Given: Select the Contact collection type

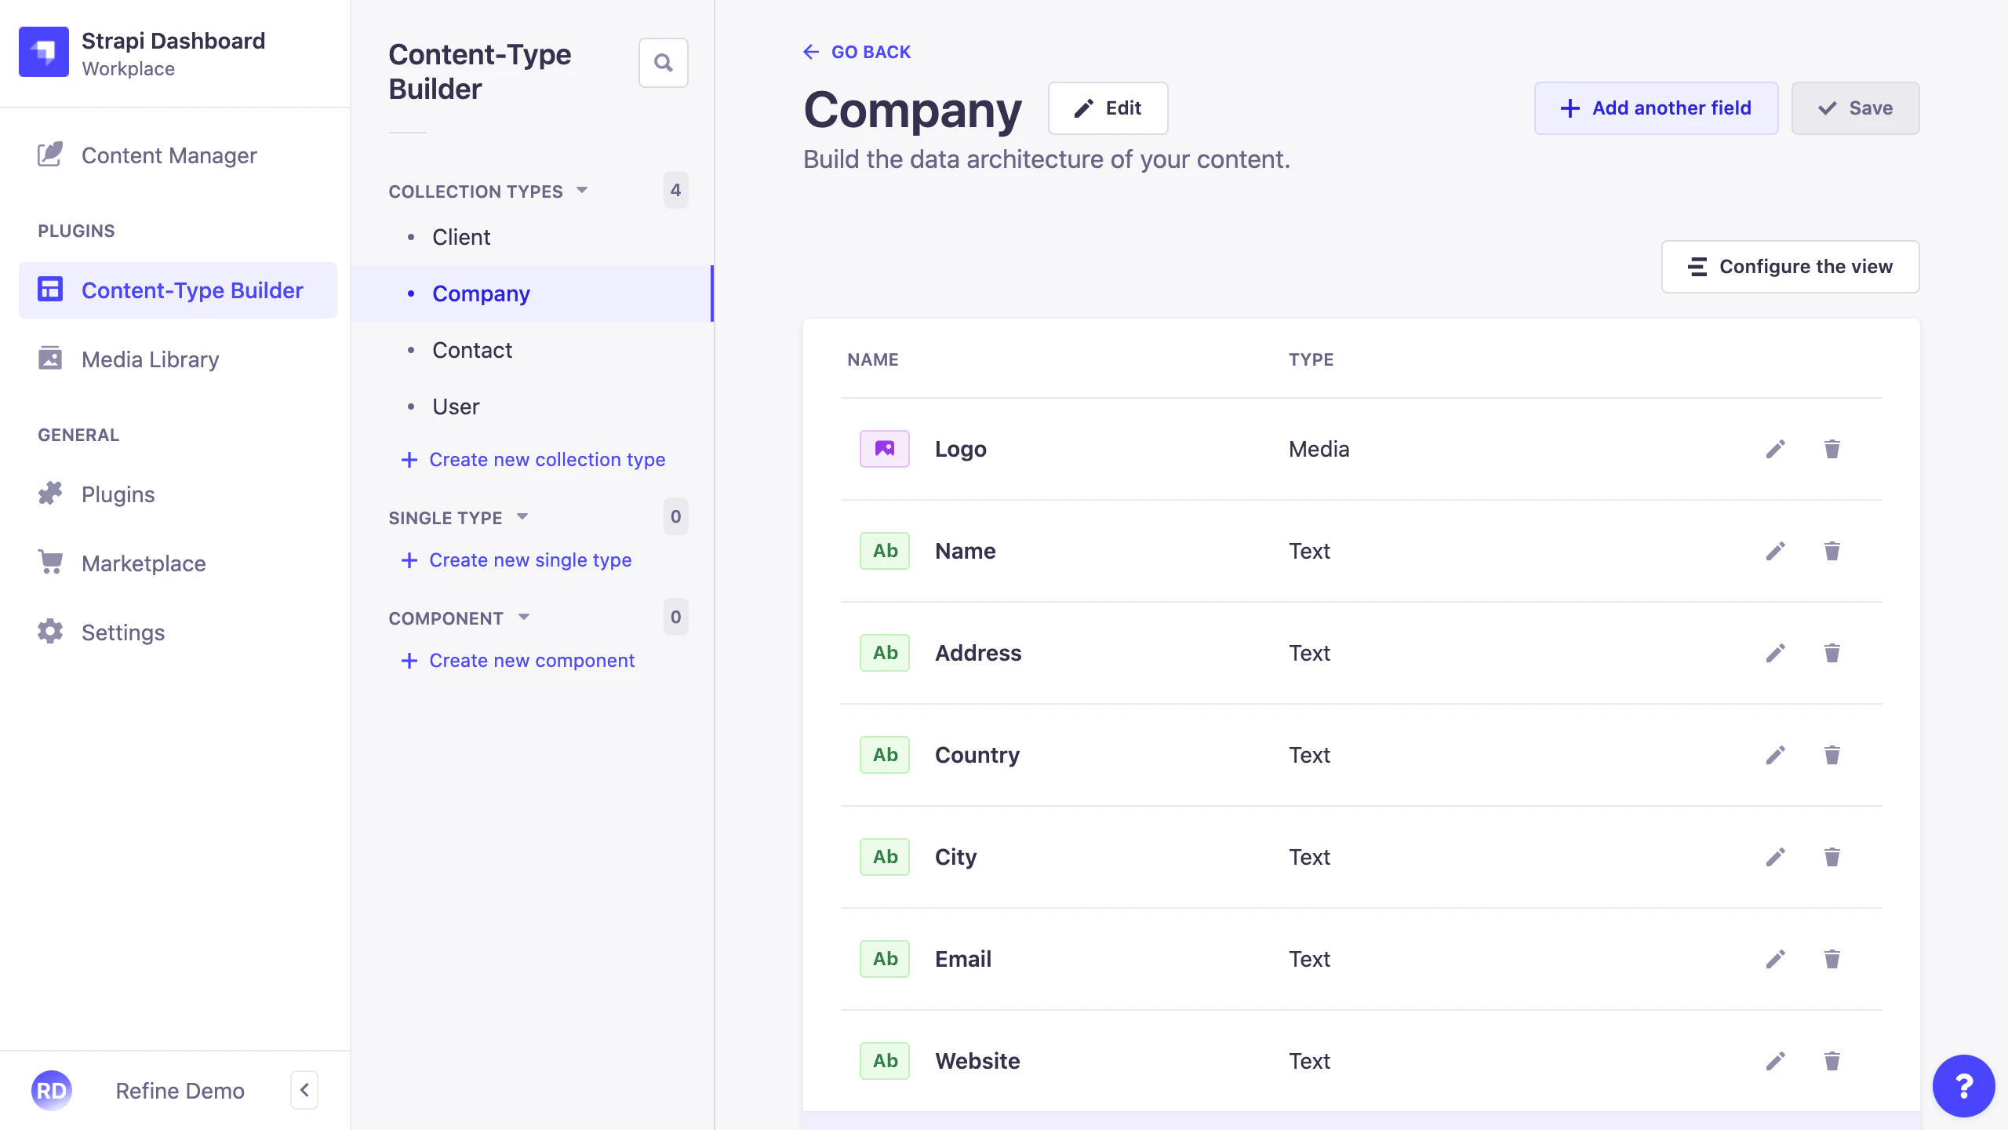Looking at the screenshot, I should coord(472,350).
